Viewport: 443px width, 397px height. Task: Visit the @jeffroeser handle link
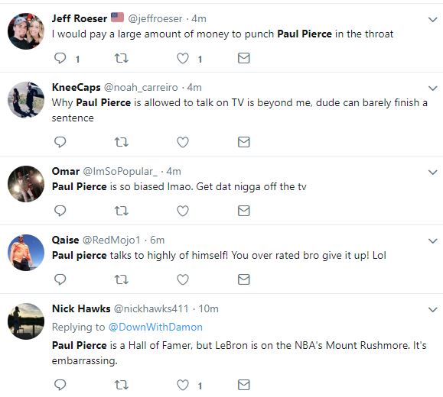(155, 19)
